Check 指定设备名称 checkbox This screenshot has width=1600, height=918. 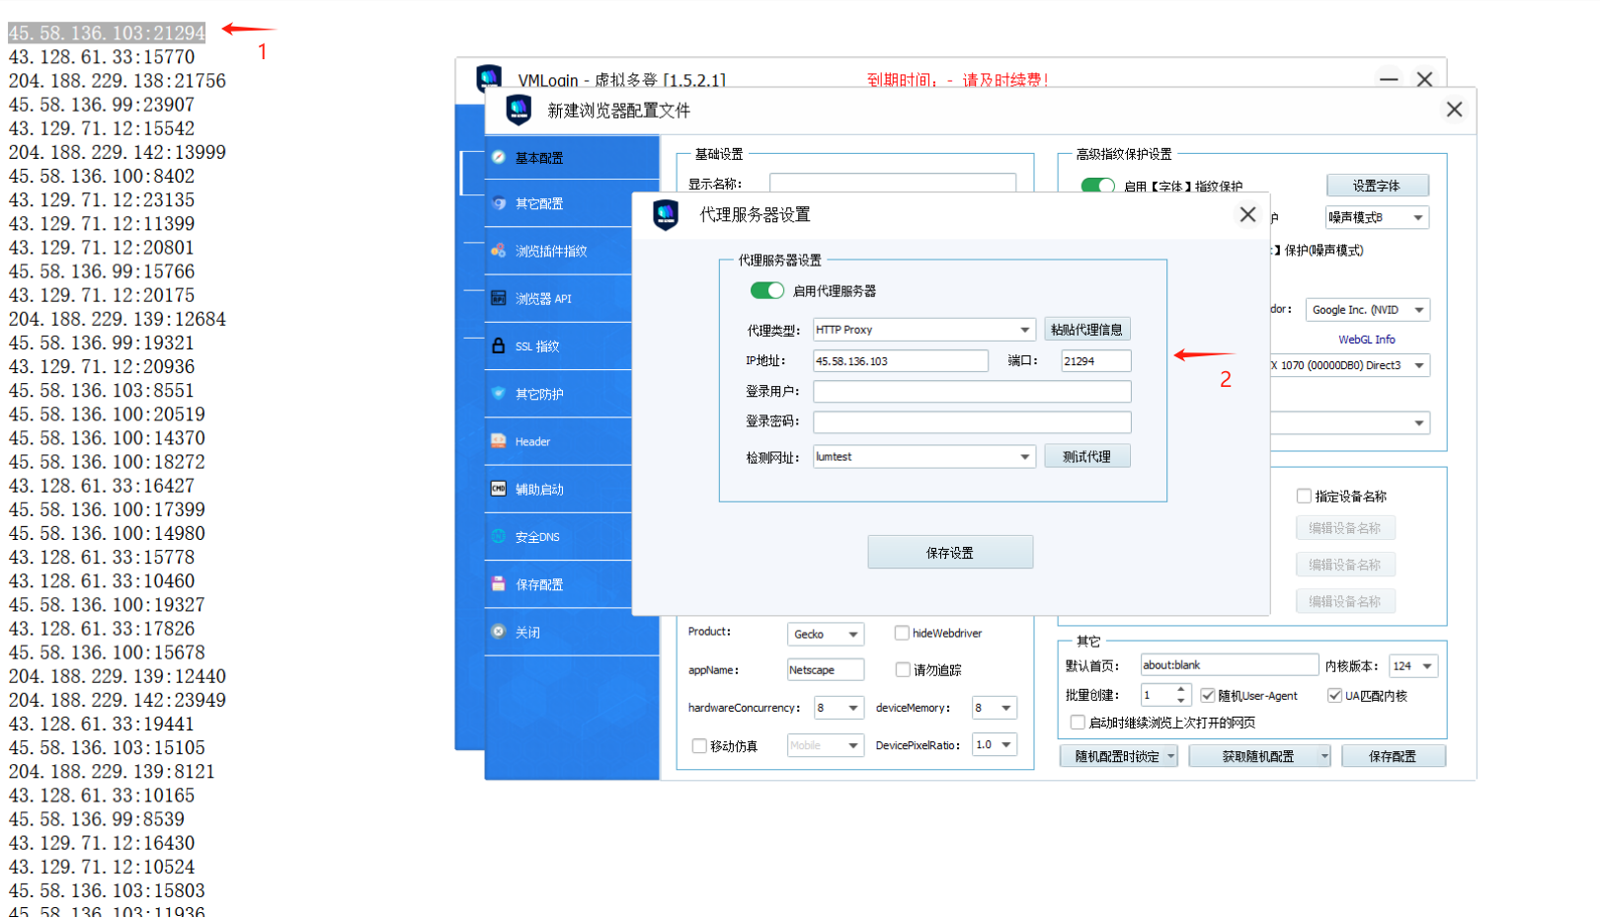pos(1304,496)
